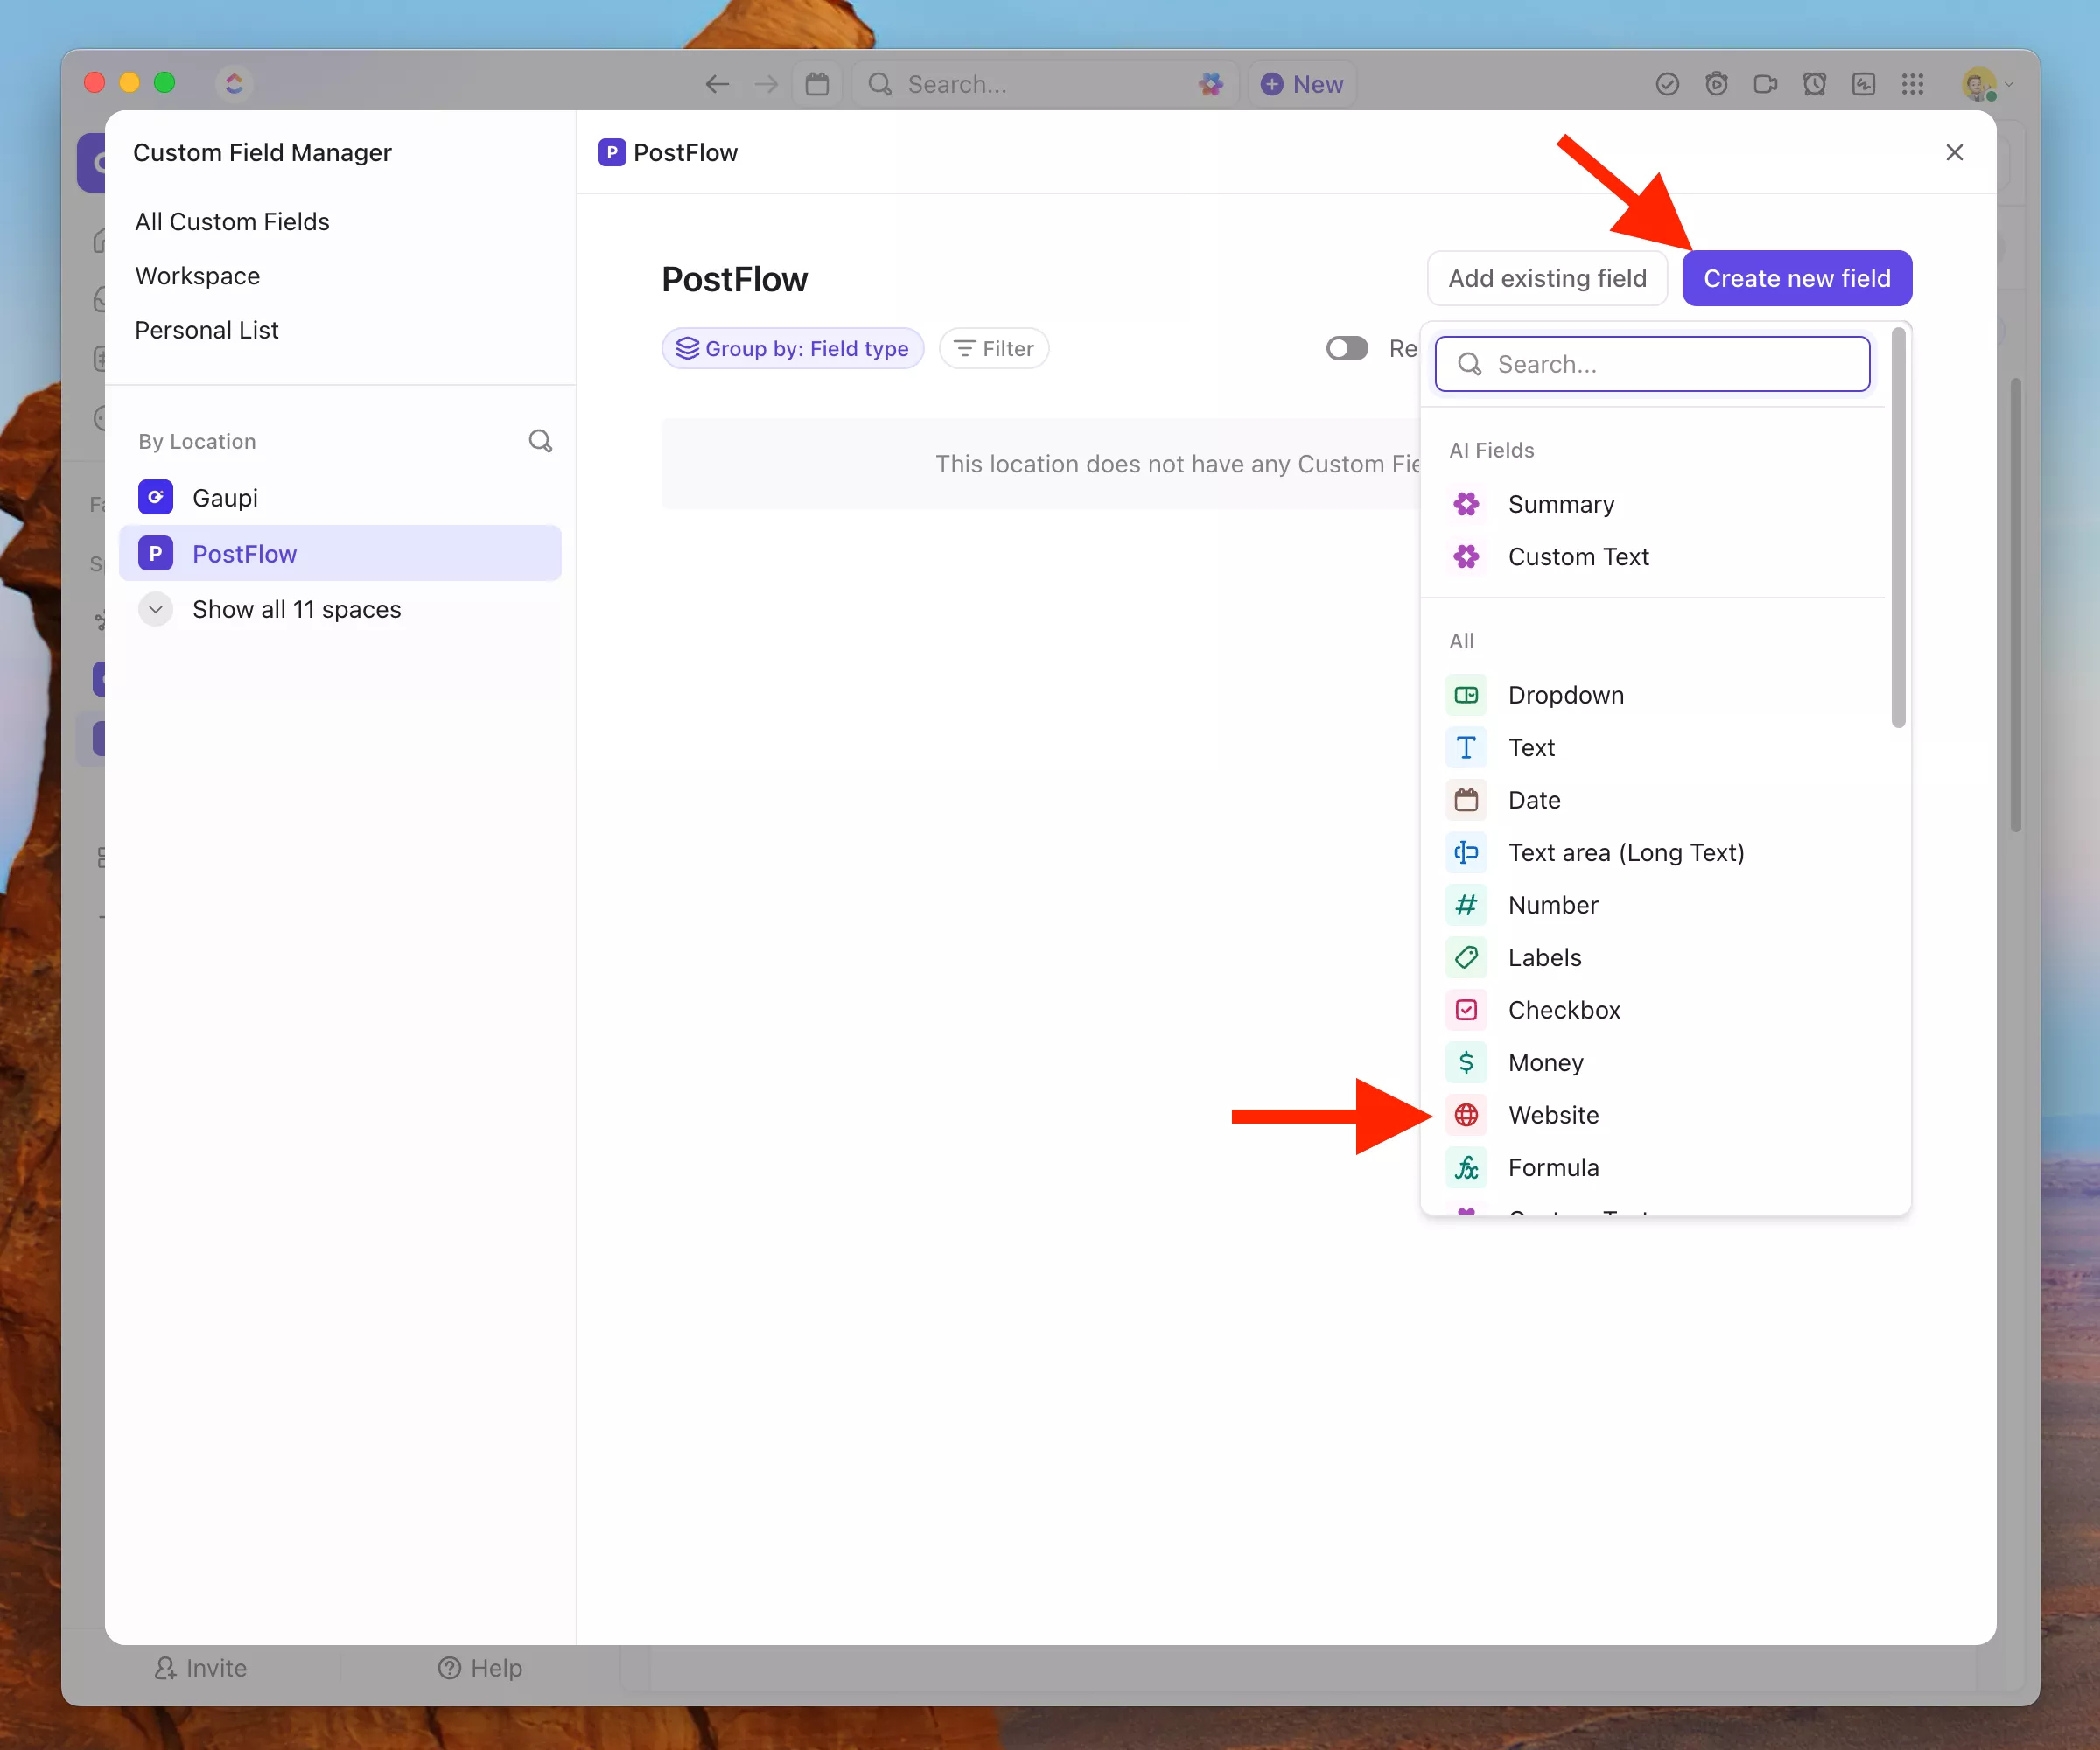This screenshot has height=1750, width=2100.
Task: Click the field type Search input
Action: point(1653,364)
